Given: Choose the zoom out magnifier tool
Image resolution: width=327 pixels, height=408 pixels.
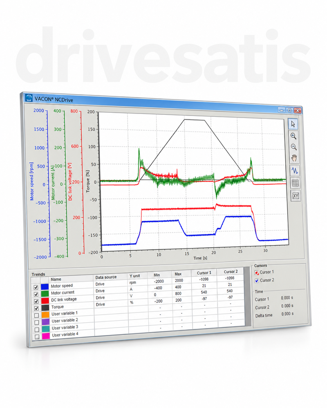Looking at the screenshot, I should coord(294,147).
